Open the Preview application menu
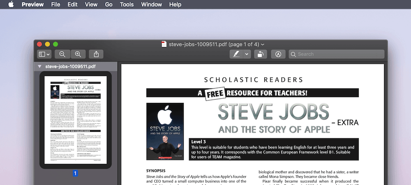The height and width of the screenshot is (185, 411). point(33,5)
